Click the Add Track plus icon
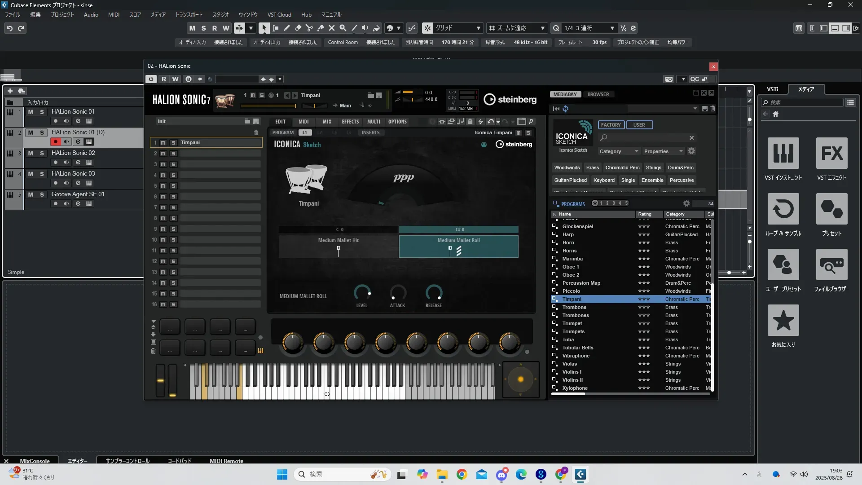This screenshot has height=485, width=862. [x=10, y=91]
